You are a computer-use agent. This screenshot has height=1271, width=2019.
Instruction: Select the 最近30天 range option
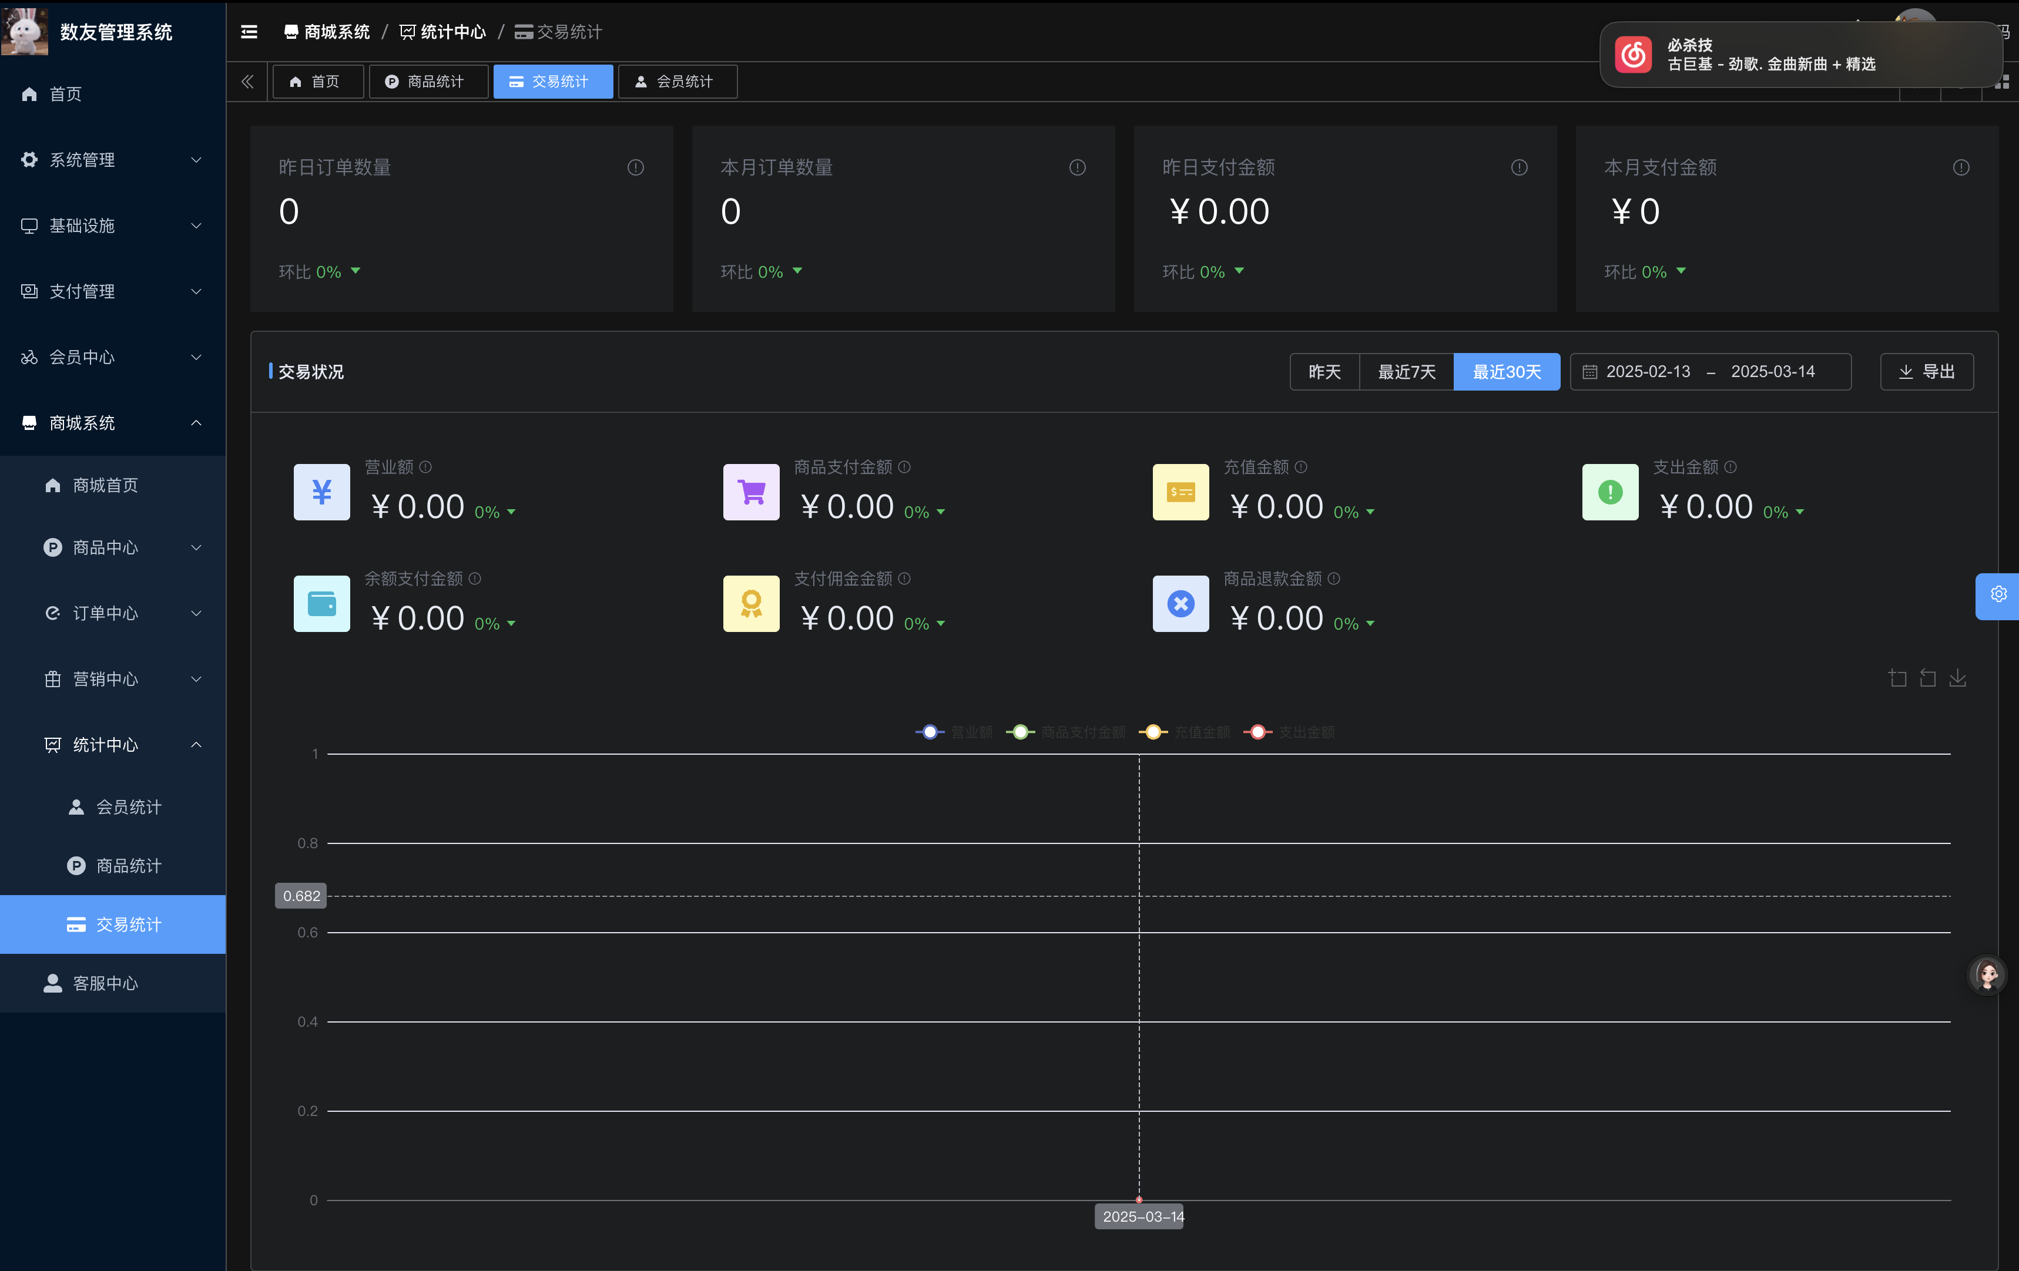click(x=1507, y=372)
